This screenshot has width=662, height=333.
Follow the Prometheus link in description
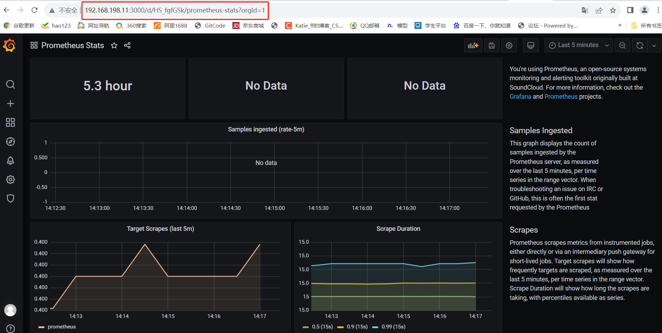(x=561, y=97)
